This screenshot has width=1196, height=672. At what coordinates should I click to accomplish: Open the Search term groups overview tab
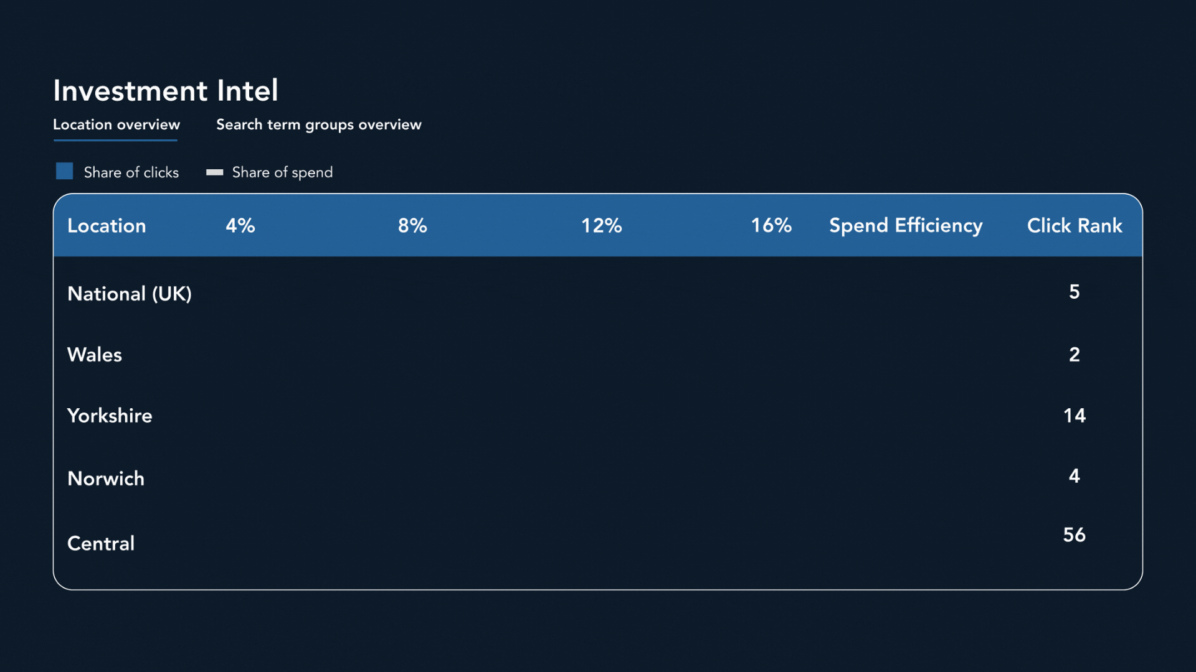tap(318, 124)
